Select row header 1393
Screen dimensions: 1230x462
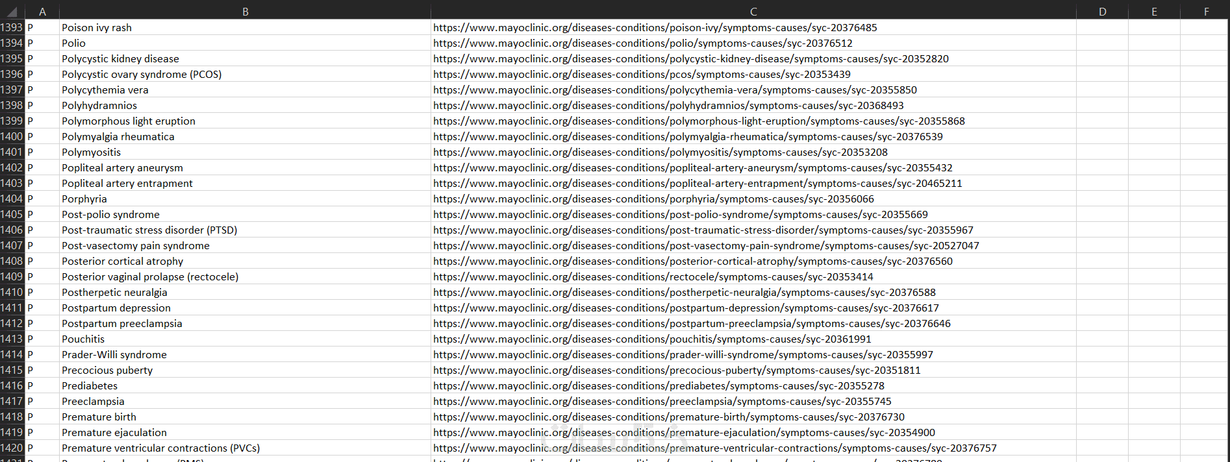(x=12, y=27)
